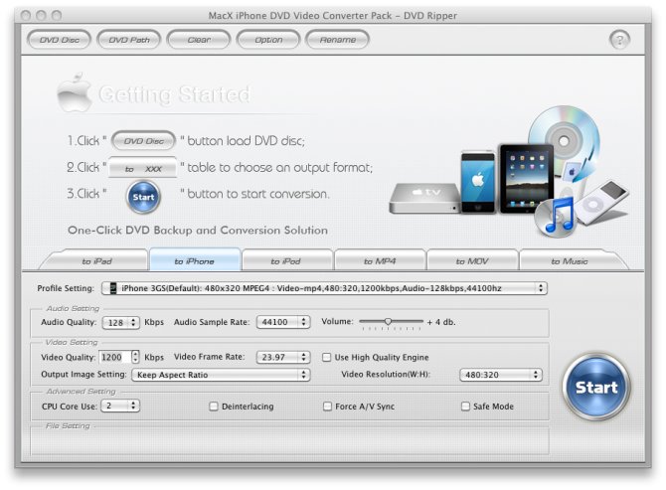Open the Video Resolution dropdown
The image size is (666, 490).
pos(500,375)
